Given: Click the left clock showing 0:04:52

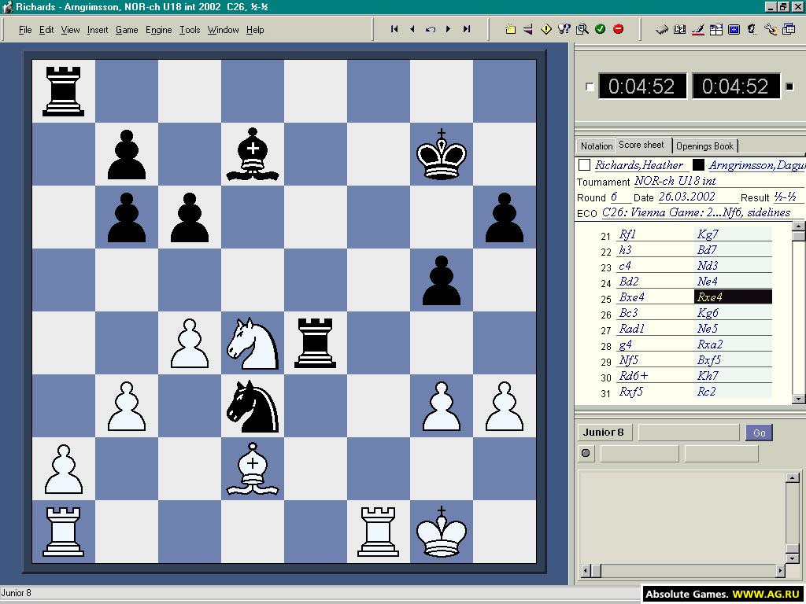Looking at the screenshot, I should point(642,86).
